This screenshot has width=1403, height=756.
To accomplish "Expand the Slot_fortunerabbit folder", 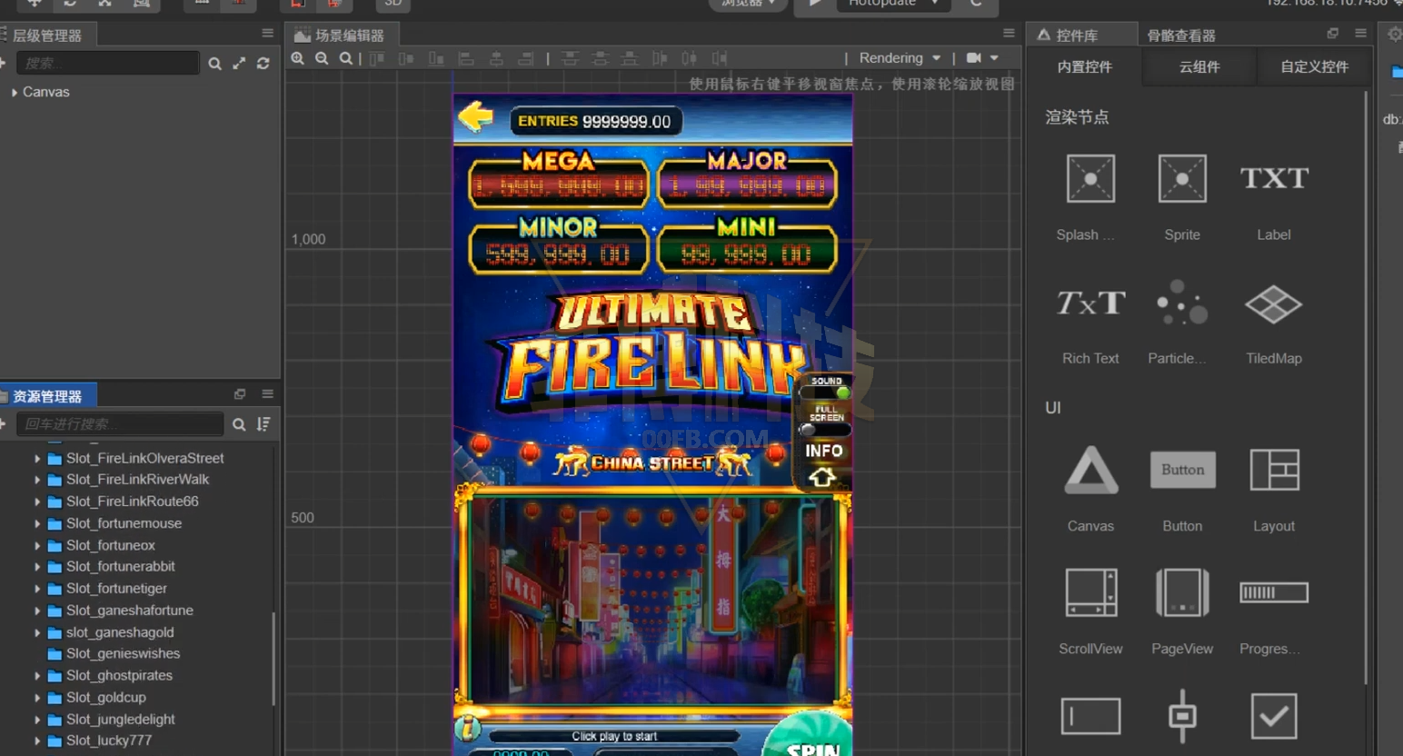I will click(37, 567).
